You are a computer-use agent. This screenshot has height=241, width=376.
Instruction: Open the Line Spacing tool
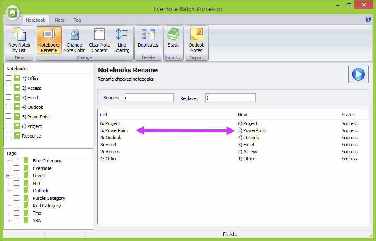pyautogui.click(x=122, y=40)
